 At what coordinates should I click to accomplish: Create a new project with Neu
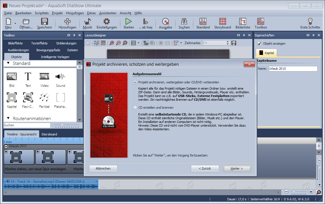[8, 23]
